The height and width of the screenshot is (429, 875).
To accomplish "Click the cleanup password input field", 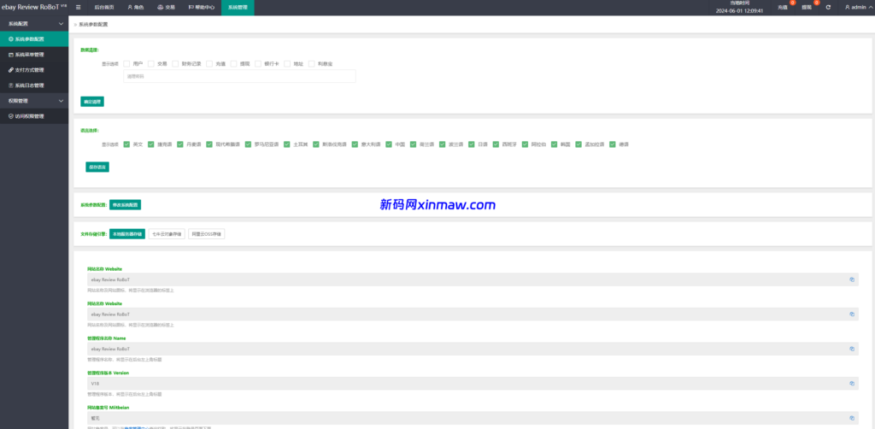I will click(x=239, y=77).
